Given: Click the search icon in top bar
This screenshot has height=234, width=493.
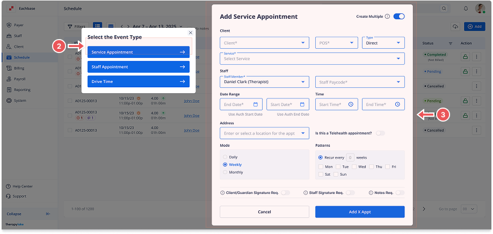Looking at the screenshot, I should pos(444,9).
